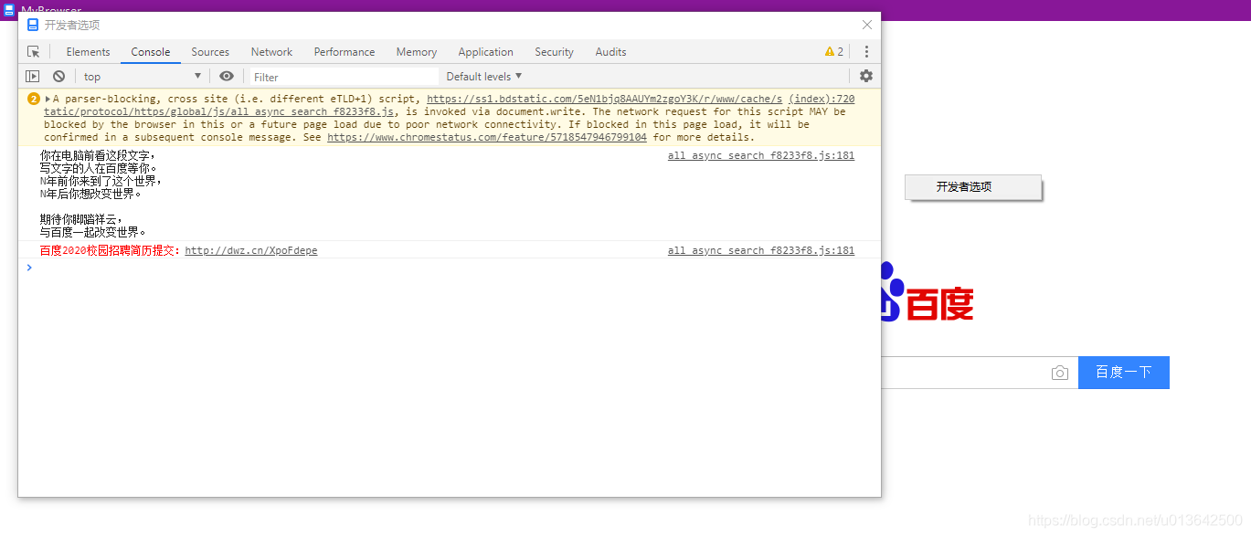Toggle the eye live expression icon
Screen dimensions: 1251x537
tap(227, 77)
